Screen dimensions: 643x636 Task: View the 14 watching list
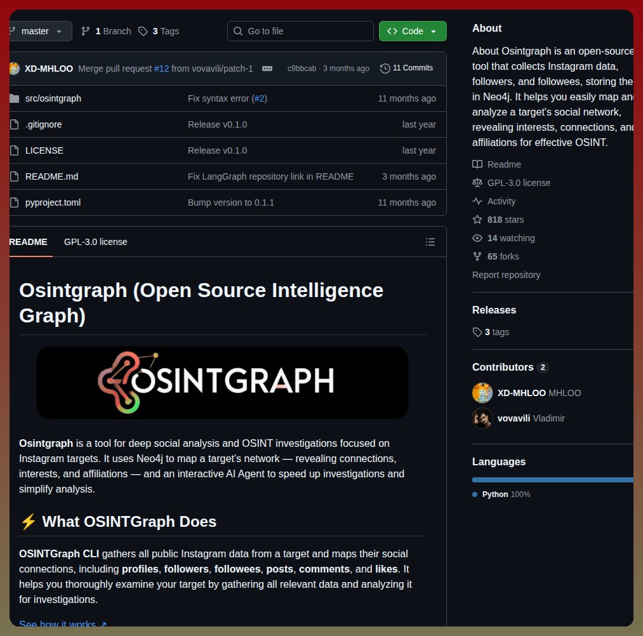coord(511,238)
